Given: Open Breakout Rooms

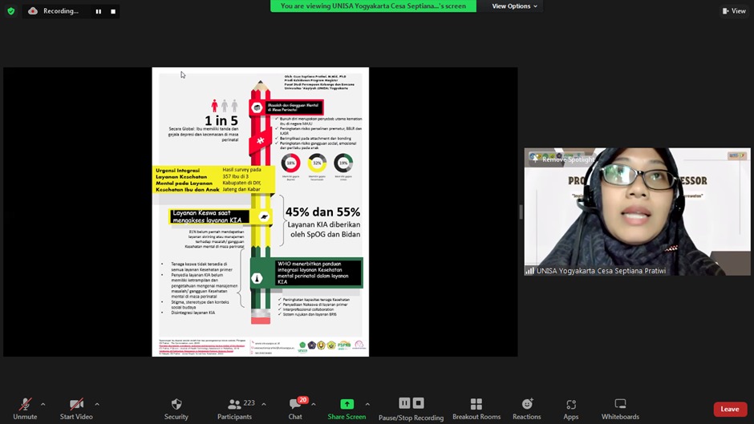Looking at the screenshot, I should 476,408.
